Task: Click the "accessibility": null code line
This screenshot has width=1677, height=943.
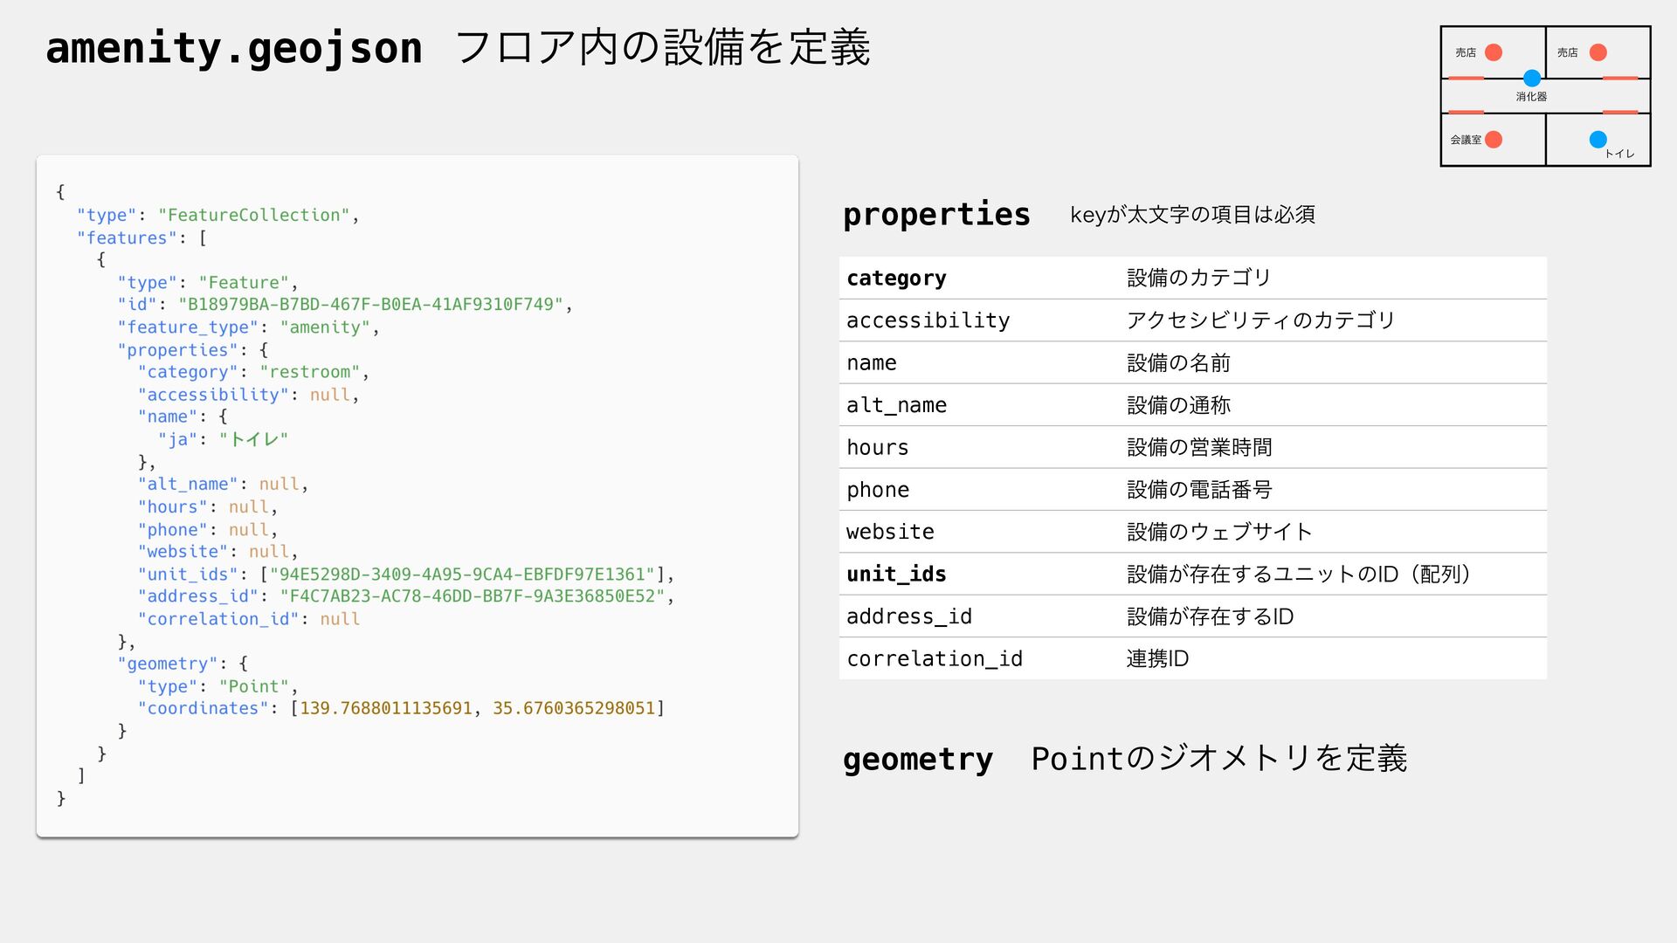Action: pyautogui.click(x=248, y=395)
